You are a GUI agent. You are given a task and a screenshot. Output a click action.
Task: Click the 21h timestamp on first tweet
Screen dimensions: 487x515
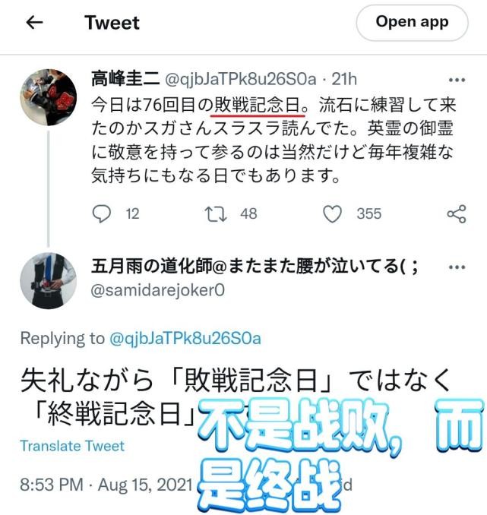click(343, 79)
